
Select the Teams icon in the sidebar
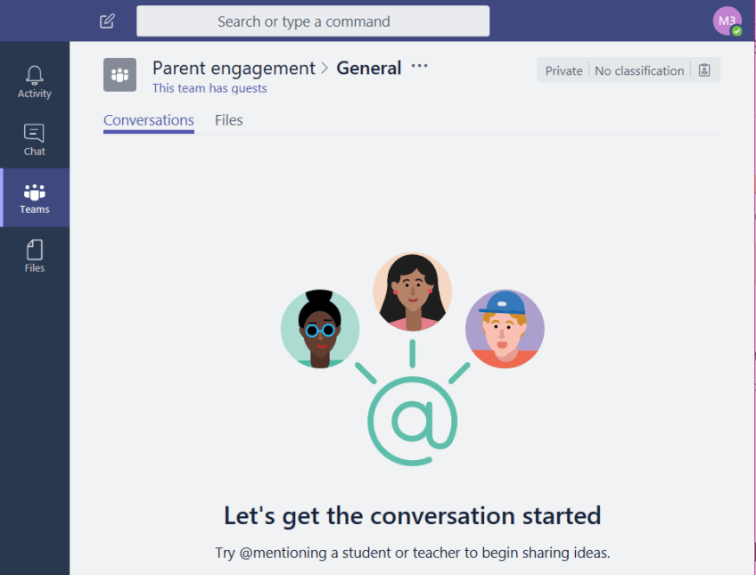35,198
